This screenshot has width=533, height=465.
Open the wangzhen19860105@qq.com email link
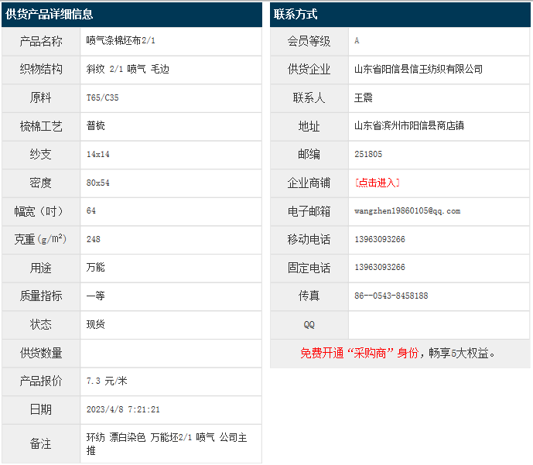407,211
